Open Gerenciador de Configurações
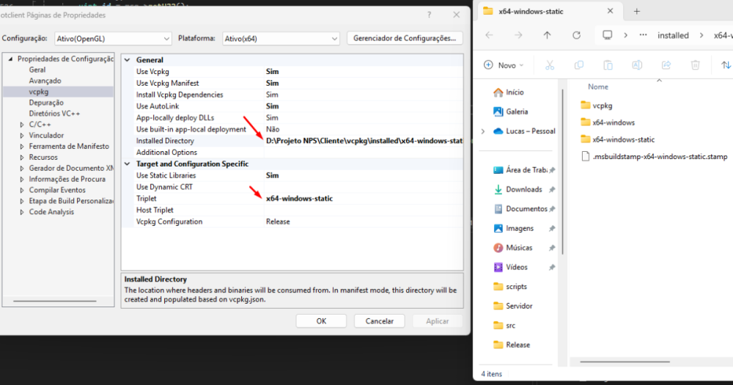733x385 pixels. 405,38
